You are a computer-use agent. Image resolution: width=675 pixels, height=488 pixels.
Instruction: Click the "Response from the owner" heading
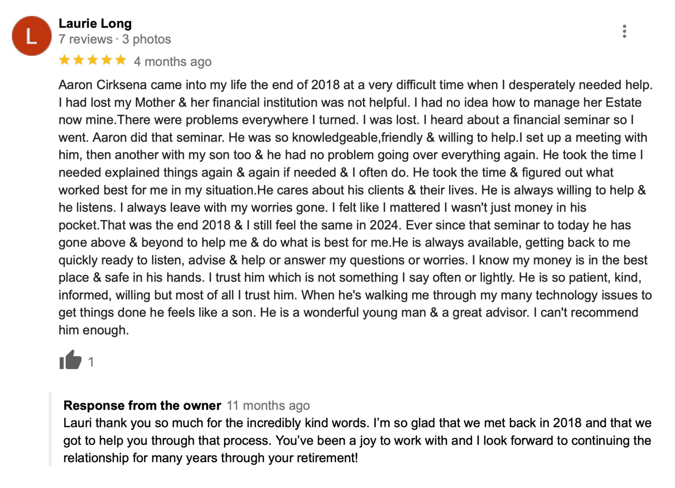(x=142, y=405)
